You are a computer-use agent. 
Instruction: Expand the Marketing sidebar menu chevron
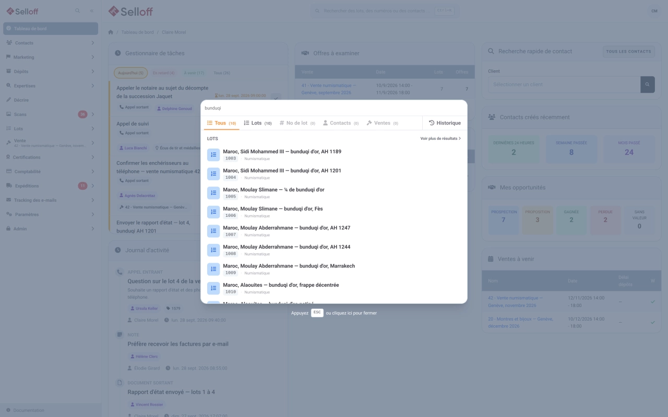[92, 57]
